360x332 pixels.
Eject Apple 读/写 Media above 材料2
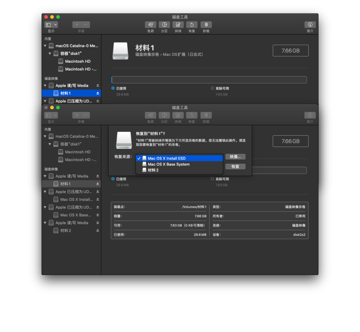pyautogui.click(x=98, y=223)
